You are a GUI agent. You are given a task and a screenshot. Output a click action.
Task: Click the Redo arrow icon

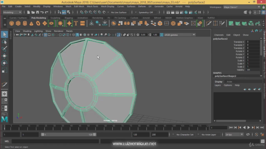pyautogui.click(x=46, y=12)
